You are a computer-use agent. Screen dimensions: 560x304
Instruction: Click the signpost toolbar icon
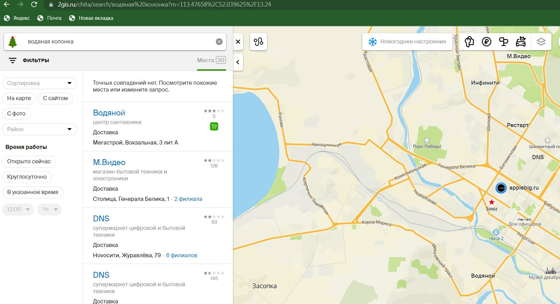504,42
